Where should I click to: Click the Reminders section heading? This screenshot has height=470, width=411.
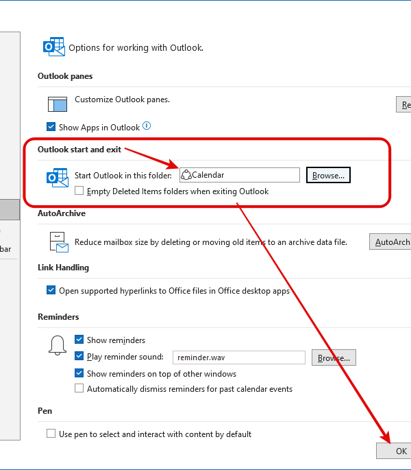point(58,317)
